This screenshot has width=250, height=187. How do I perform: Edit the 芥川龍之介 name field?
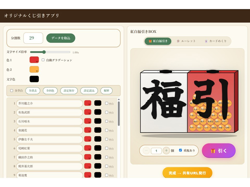click(x=49, y=103)
